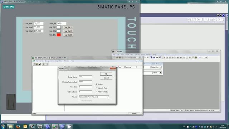
Task: Click the var_real1 field showing 50,000
Action: pos(39,23)
